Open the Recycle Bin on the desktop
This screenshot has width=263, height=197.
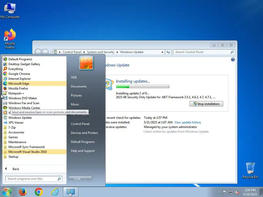250,170
